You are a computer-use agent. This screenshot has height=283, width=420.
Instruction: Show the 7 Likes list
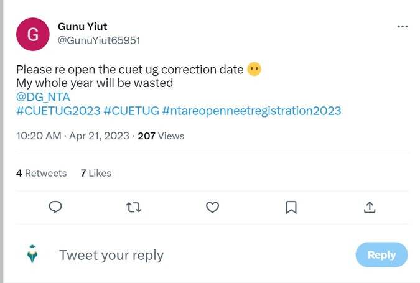pyautogui.click(x=96, y=173)
